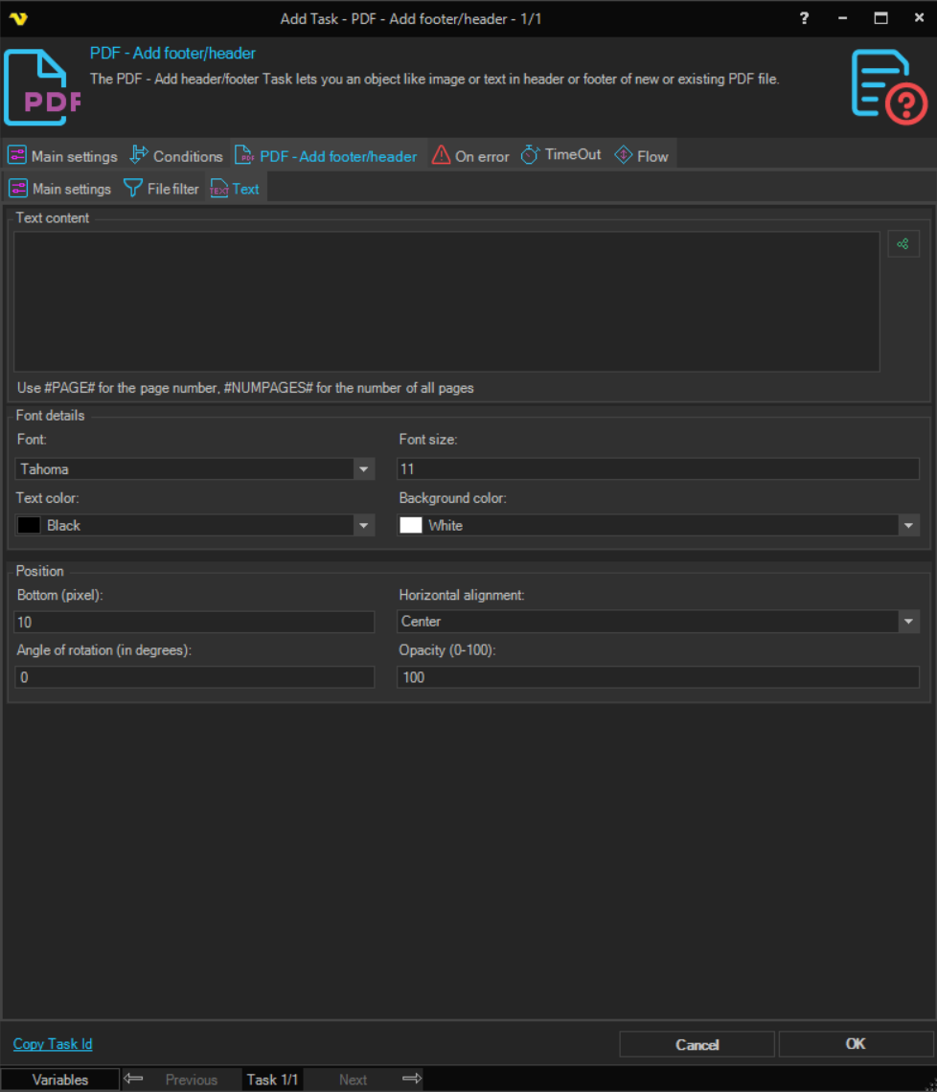Click the Flow diamond icon

(623, 154)
